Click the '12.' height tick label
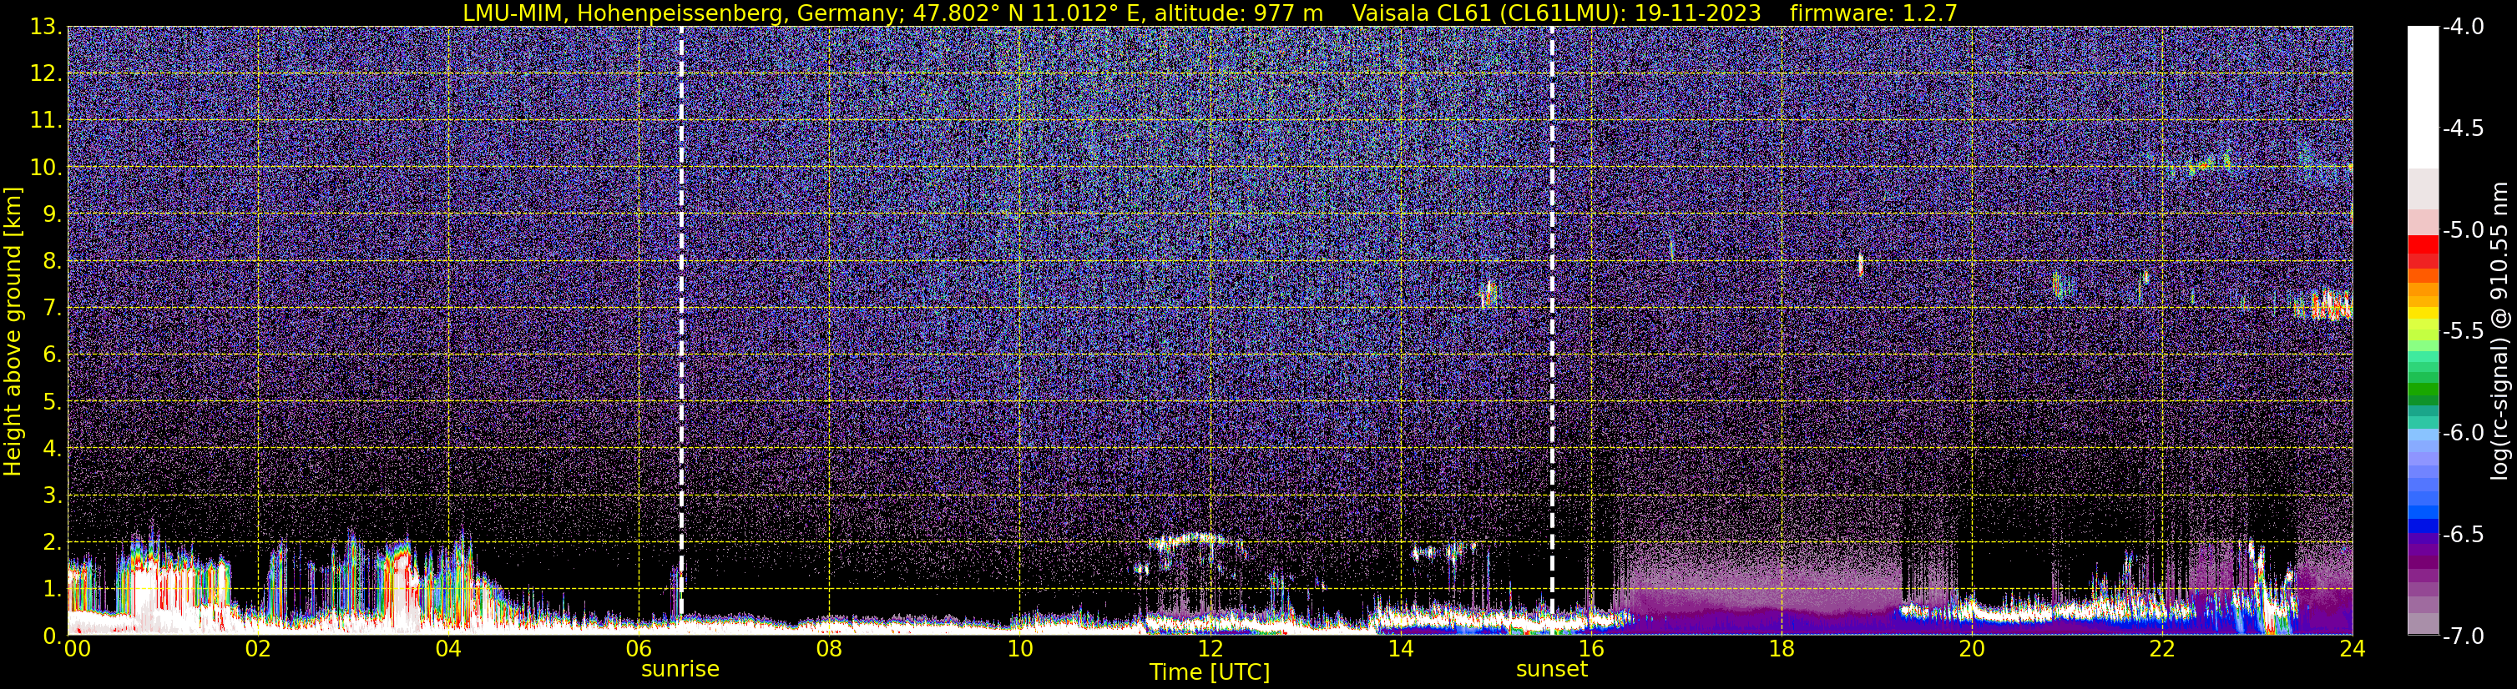Screen dimensions: 2517x689 (46, 74)
